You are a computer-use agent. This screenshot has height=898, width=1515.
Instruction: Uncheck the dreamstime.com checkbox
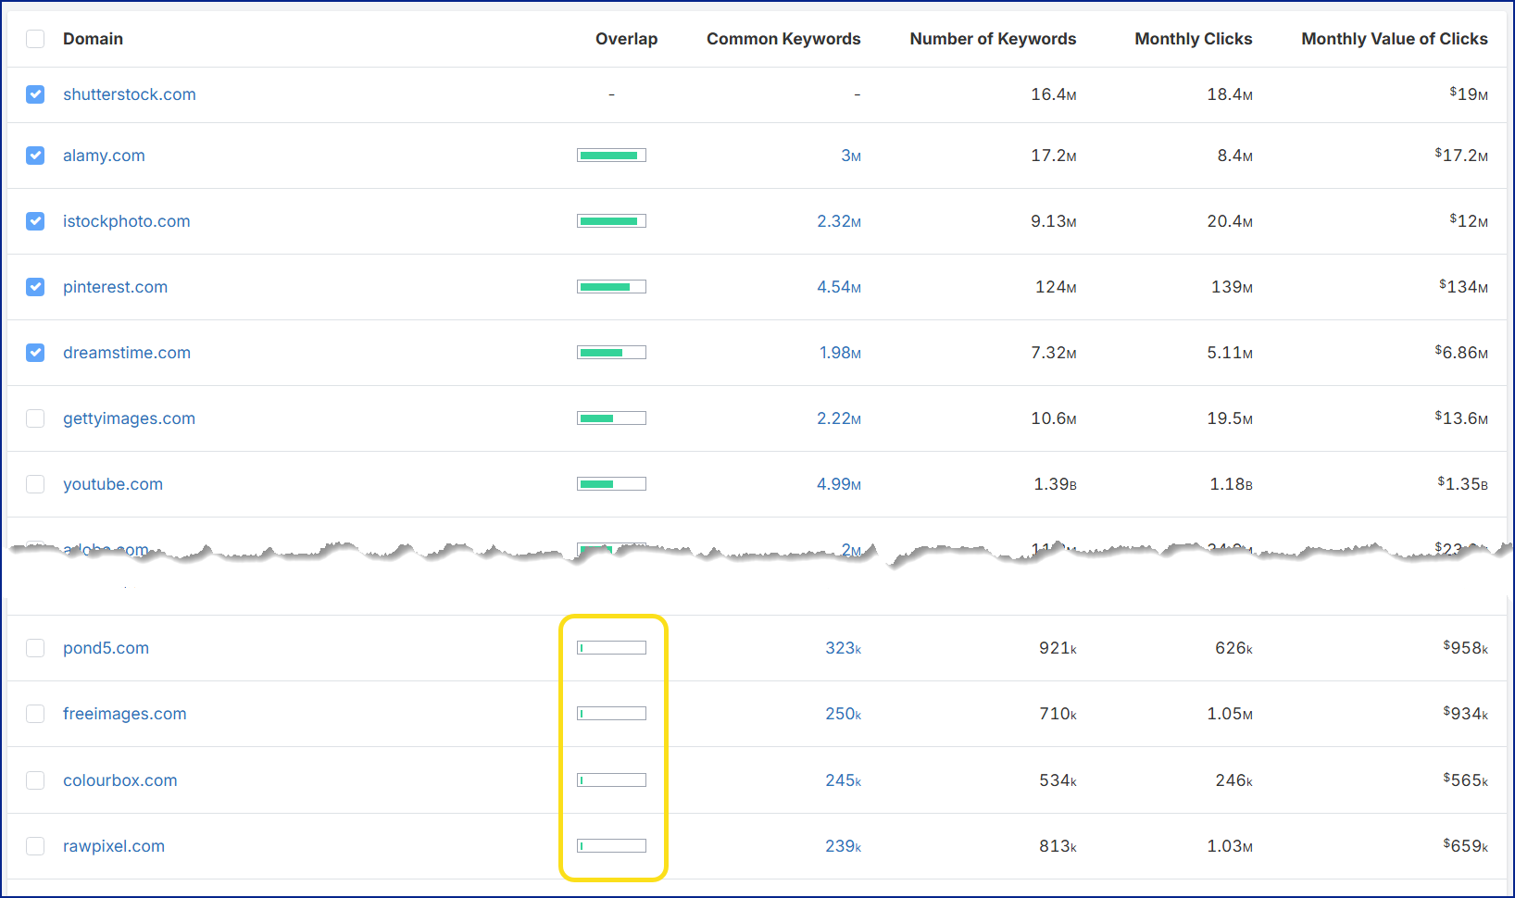pyautogui.click(x=35, y=353)
